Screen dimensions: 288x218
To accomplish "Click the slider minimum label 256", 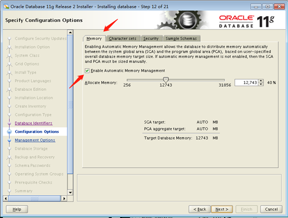I will [127, 85].
